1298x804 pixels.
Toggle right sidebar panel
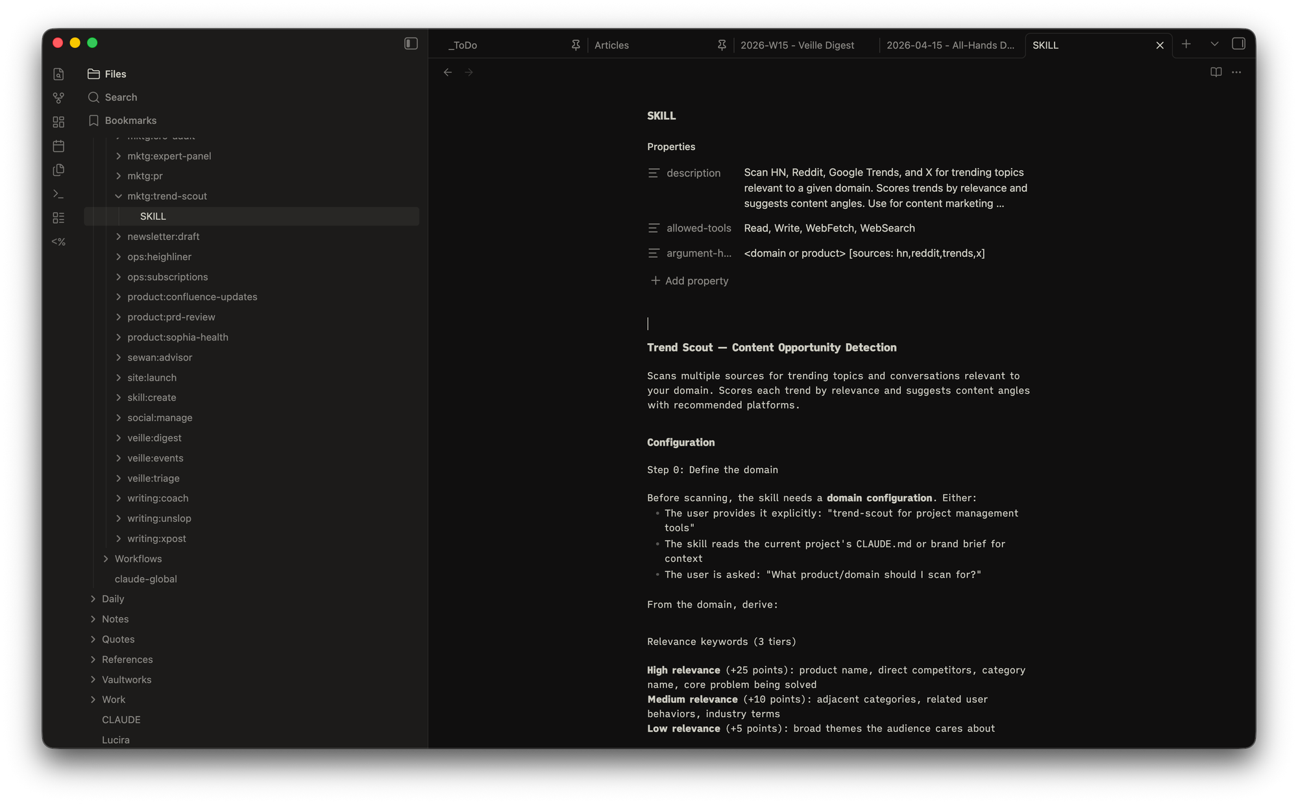(x=1238, y=43)
